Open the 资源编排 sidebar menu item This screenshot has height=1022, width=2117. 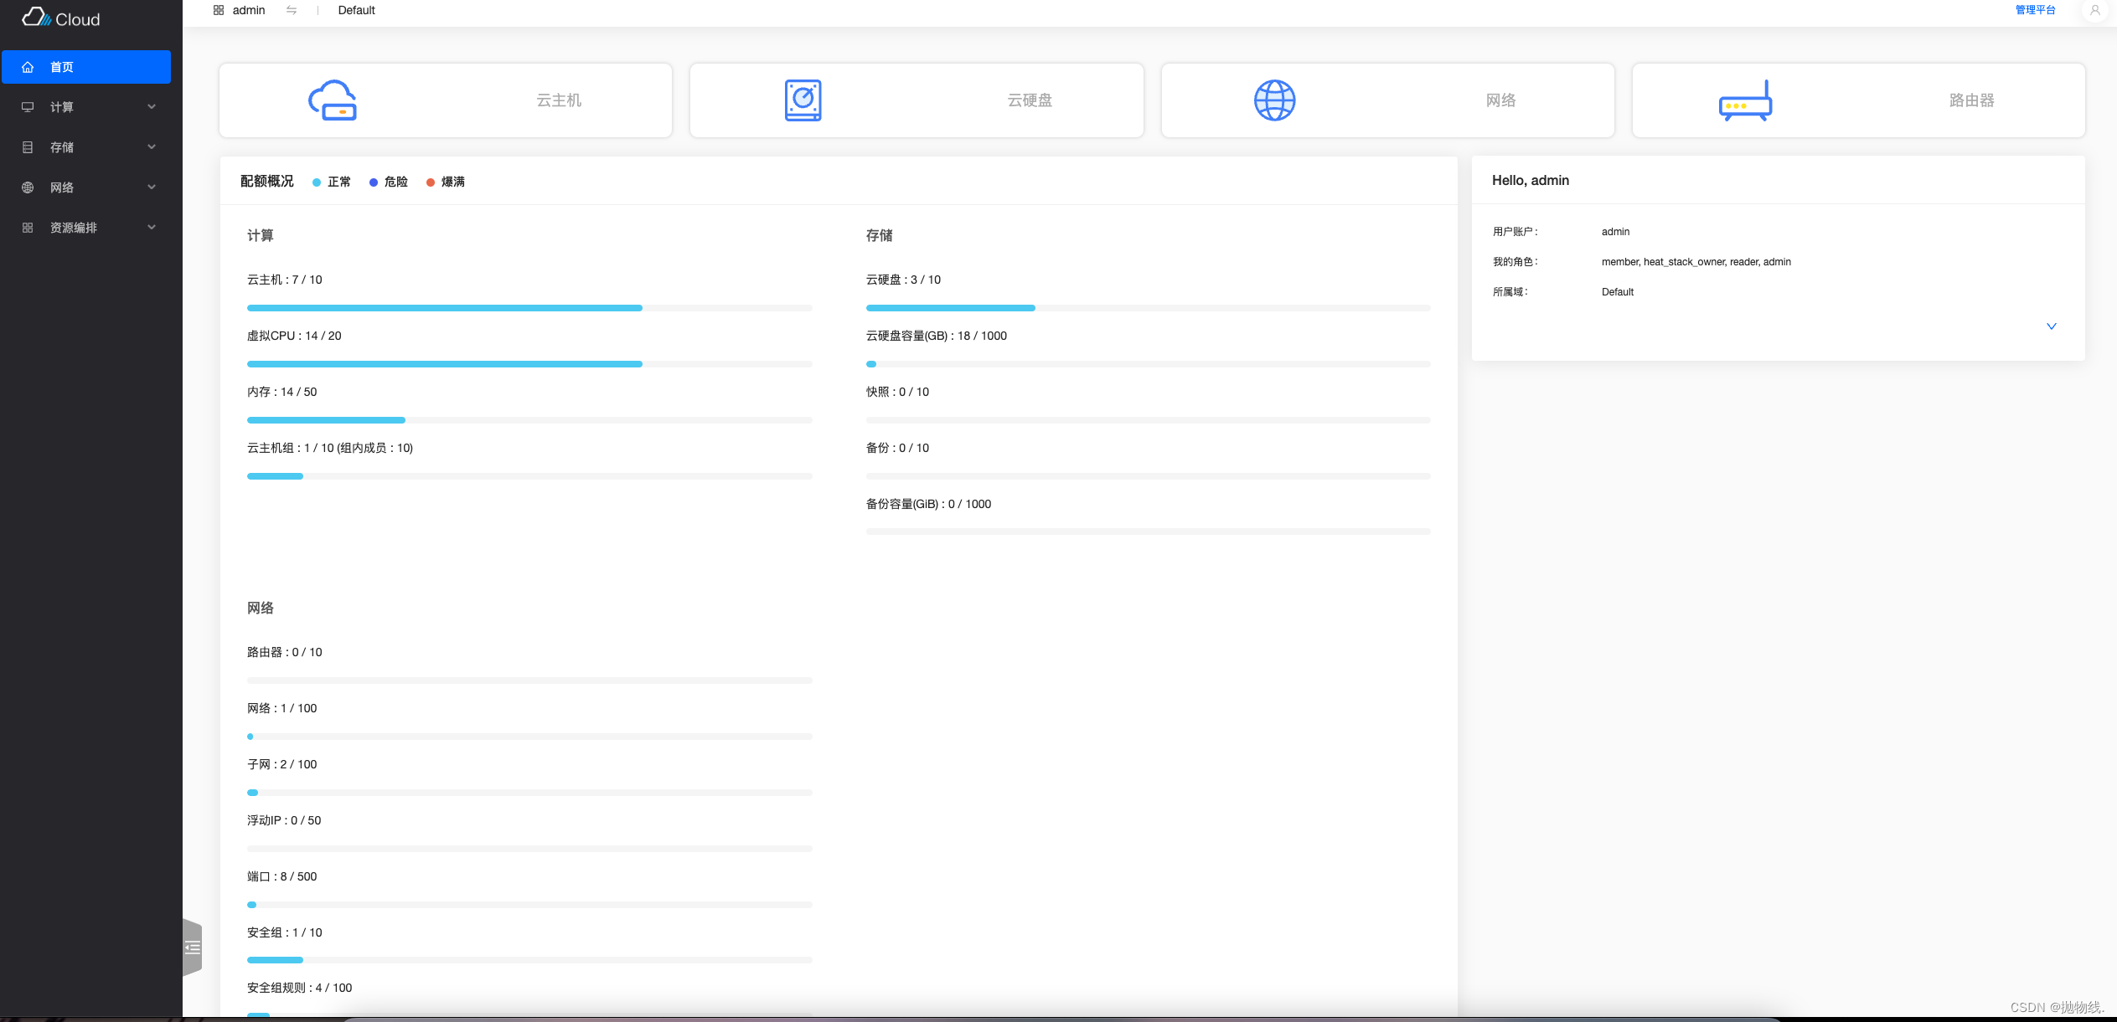coord(86,227)
